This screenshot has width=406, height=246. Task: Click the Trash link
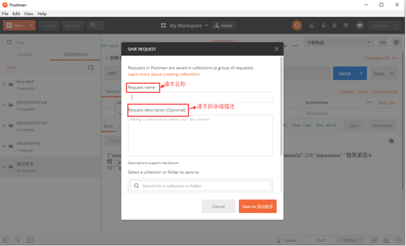(12, 67)
